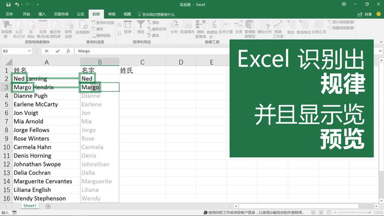
Task: Choose 自网站 to import from the web
Action: tap(31, 29)
